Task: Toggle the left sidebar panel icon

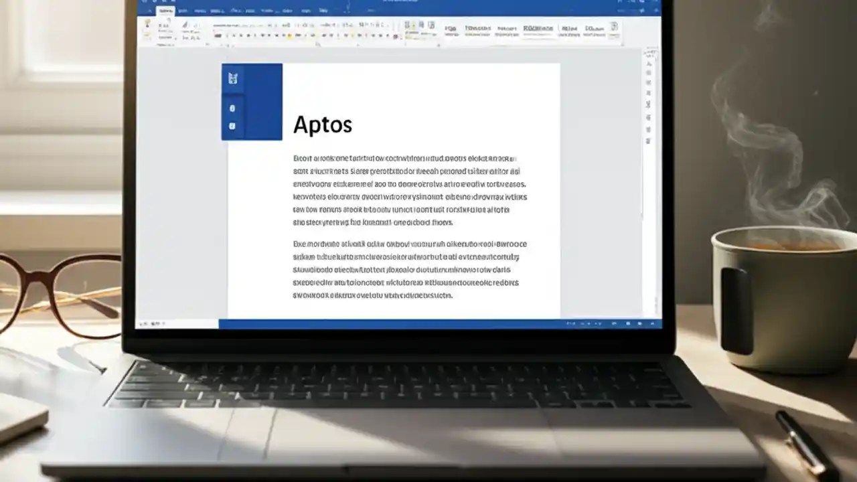Action: click(232, 77)
